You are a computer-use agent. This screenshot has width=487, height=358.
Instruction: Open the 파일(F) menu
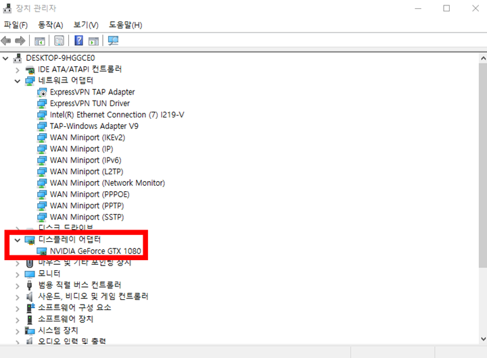pos(16,25)
